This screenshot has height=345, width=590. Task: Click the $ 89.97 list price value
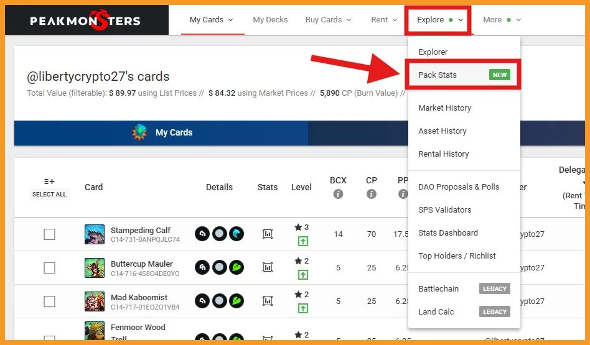(122, 93)
